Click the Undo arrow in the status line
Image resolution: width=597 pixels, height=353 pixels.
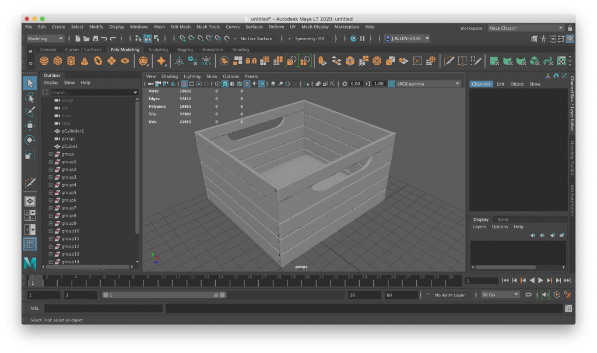(104, 38)
